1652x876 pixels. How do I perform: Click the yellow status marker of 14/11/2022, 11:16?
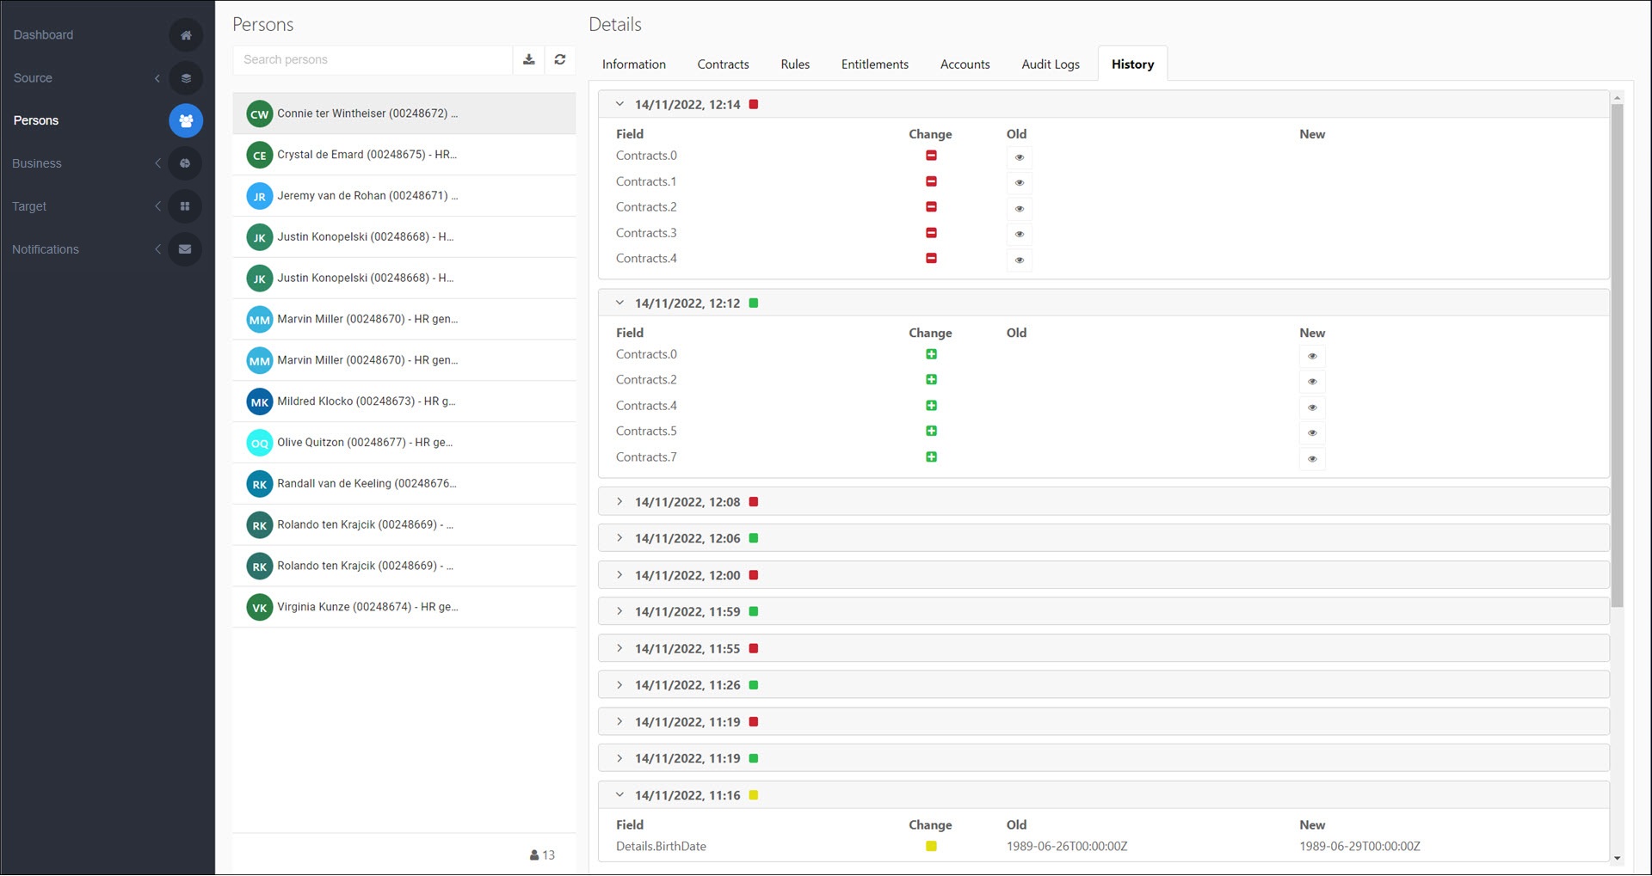tap(754, 796)
